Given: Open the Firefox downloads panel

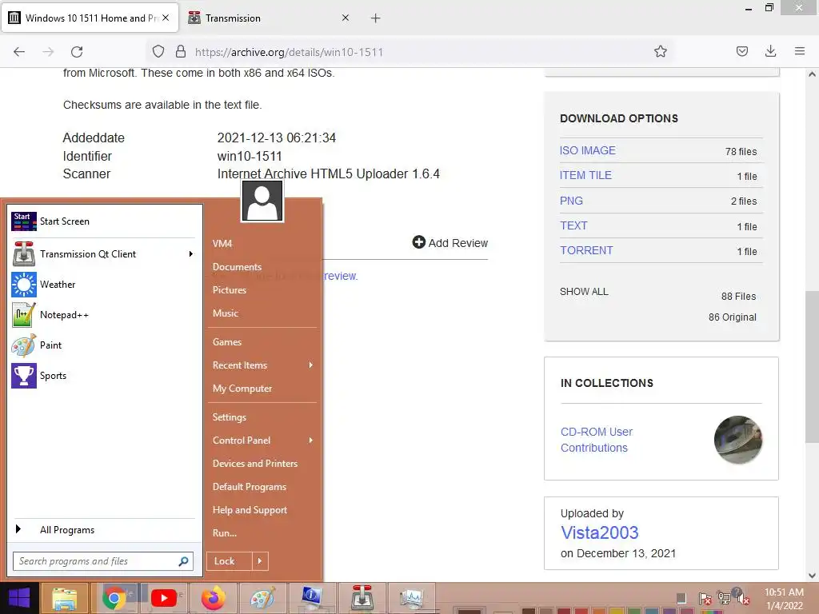Looking at the screenshot, I should pyautogui.click(x=770, y=51).
